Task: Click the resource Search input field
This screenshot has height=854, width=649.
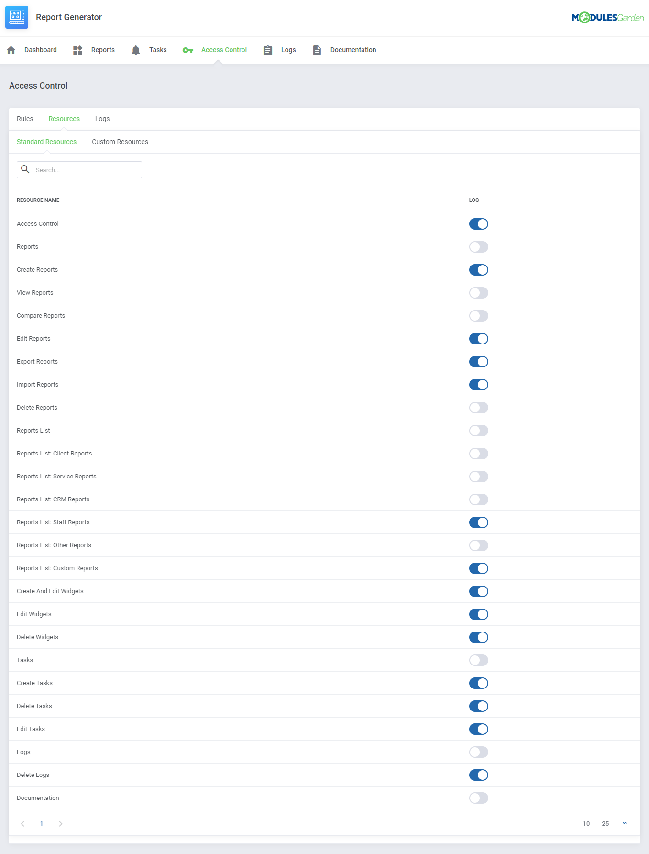Action: coord(86,170)
